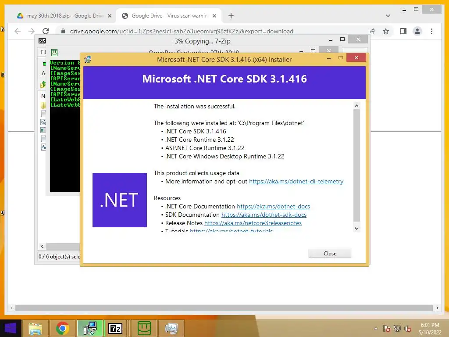Open the Windows Start button
The width and height of the screenshot is (449, 337).
(11, 328)
